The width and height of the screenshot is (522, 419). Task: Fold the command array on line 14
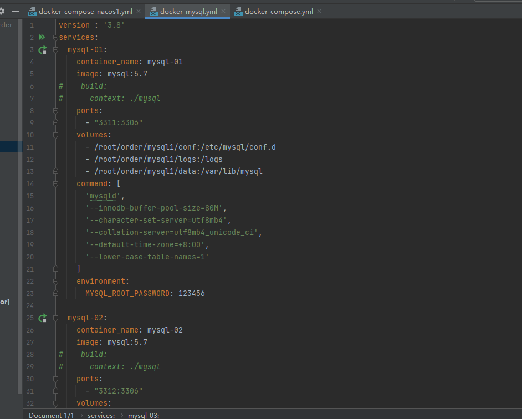click(x=55, y=184)
